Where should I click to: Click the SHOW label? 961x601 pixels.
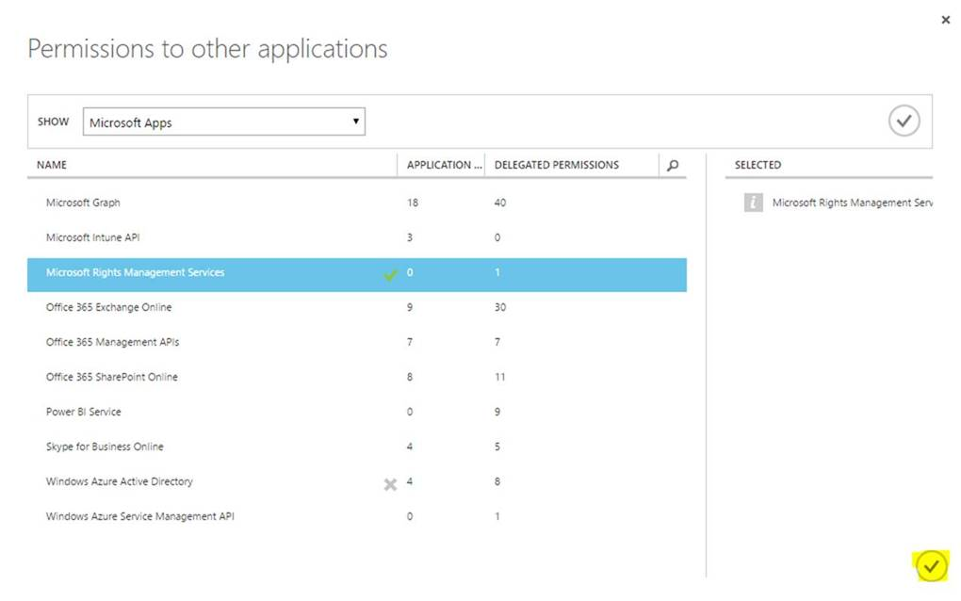click(54, 122)
